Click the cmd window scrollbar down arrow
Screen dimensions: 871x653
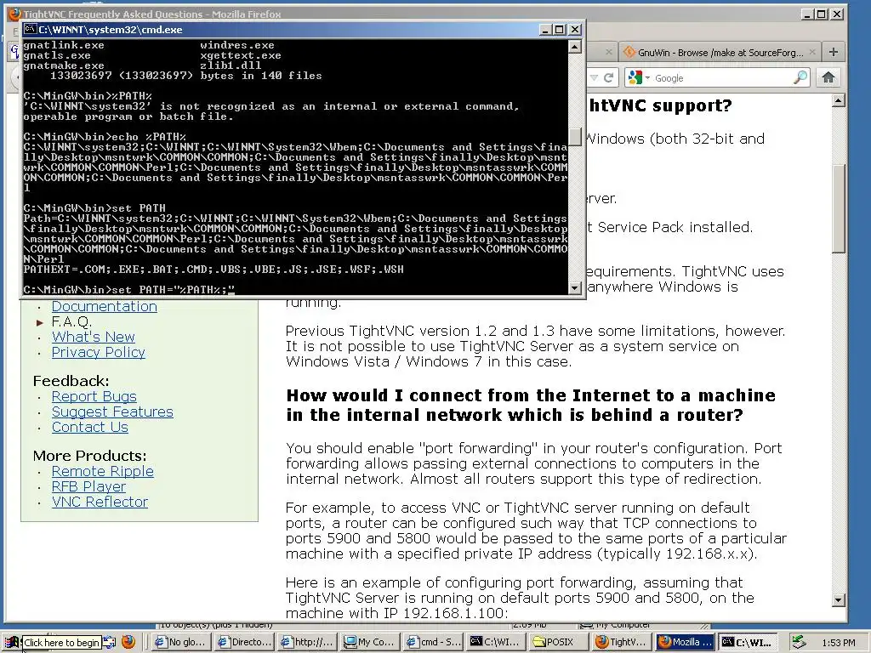(x=575, y=288)
